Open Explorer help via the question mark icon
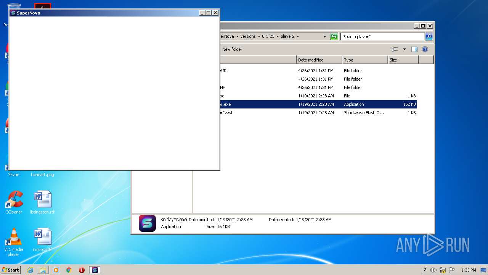The width and height of the screenshot is (488, 275). tap(425, 49)
